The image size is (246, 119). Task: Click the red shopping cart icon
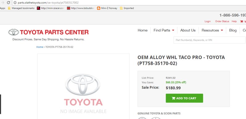(x=241, y=21)
